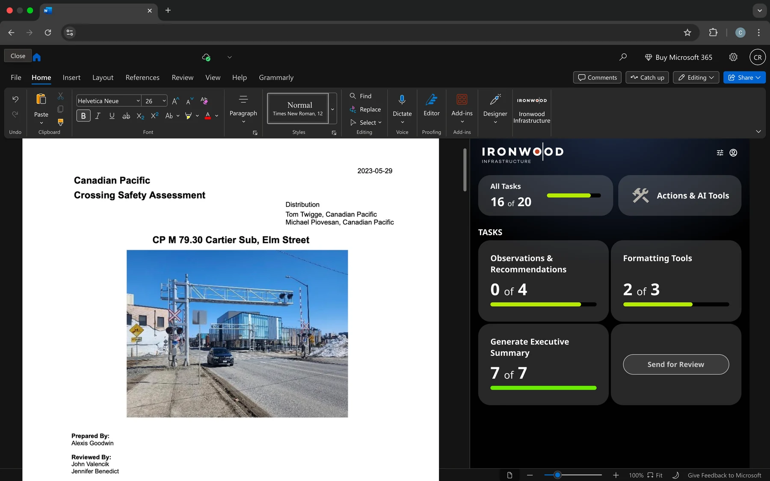This screenshot has height=481, width=770.
Task: Open the Review tab
Action: [x=183, y=77]
